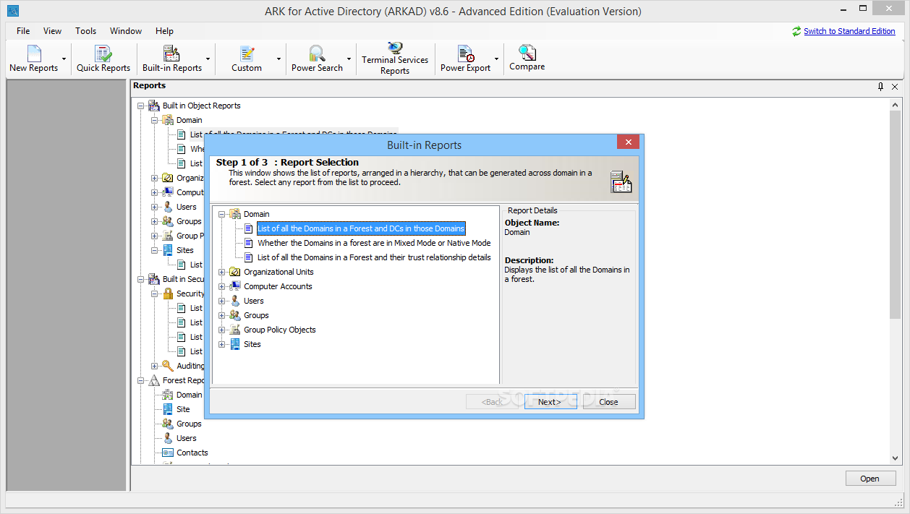Click the Organizational Units folder icon in dialog
The image size is (910, 514).
234,272
